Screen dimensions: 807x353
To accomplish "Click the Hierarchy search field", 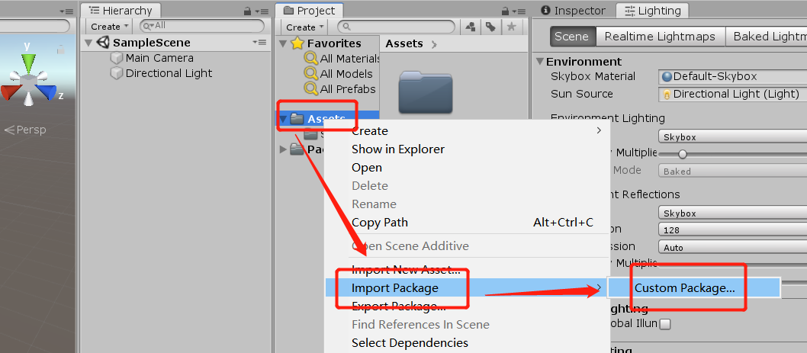I will [202, 26].
